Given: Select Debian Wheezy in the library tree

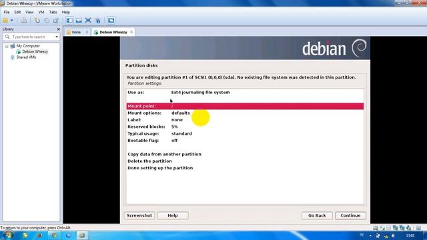Looking at the screenshot, I should coord(35,51).
